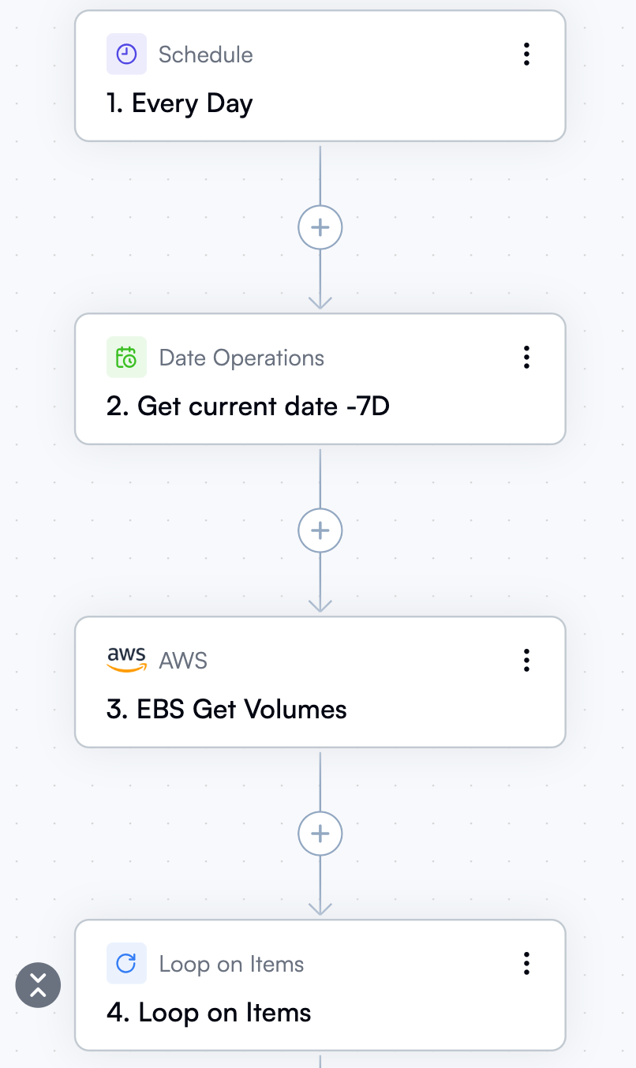Screen dimensions: 636x1068
Task: Click the AWS label next to its logo
Action: (x=183, y=660)
